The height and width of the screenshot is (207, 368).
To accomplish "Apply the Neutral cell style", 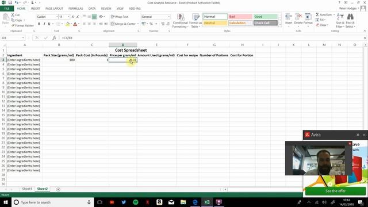I will (x=215, y=23).
